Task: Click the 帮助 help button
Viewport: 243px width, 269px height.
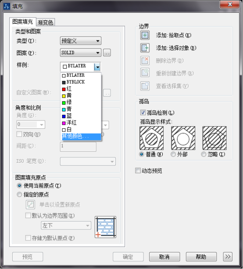Action: tap(201, 257)
